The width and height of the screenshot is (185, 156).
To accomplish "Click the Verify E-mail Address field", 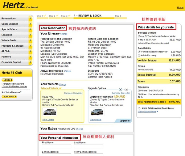I will [x=88, y=155].
